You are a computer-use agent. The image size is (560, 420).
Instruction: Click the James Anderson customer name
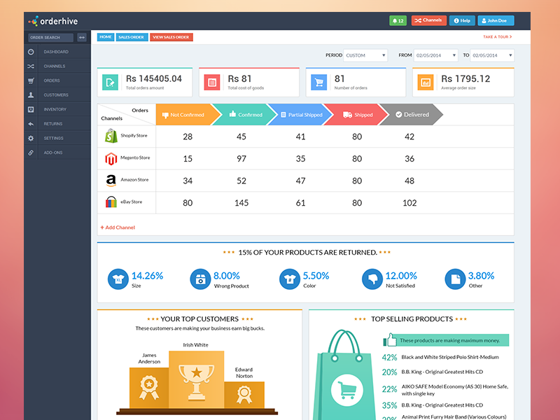pyautogui.click(x=149, y=358)
